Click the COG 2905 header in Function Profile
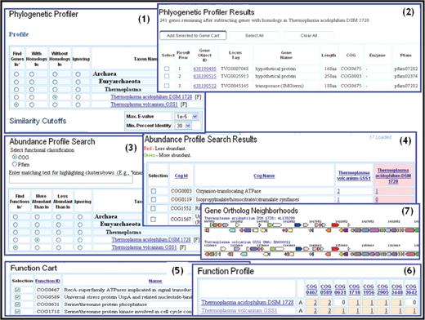 (382, 290)
